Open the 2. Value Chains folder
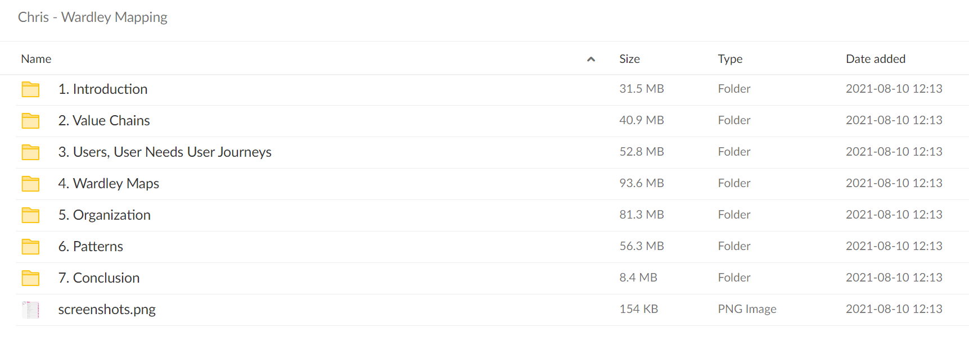Screen dimensions: 969x345 point(104,121)
